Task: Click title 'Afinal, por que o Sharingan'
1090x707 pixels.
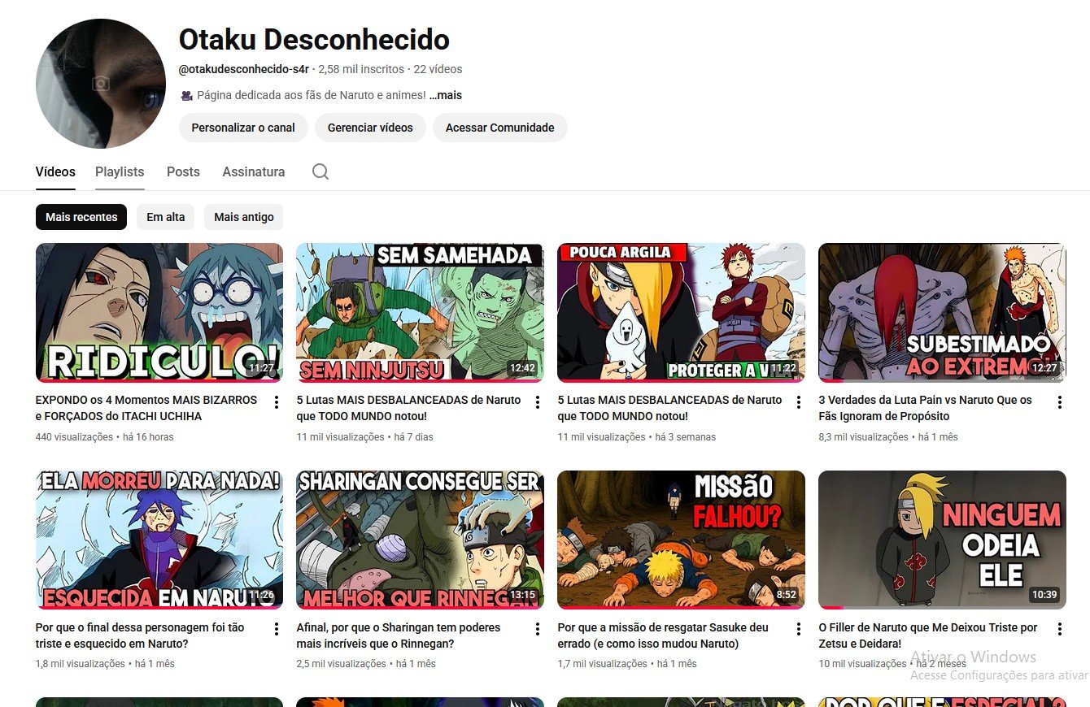Action: pos(399,635)
